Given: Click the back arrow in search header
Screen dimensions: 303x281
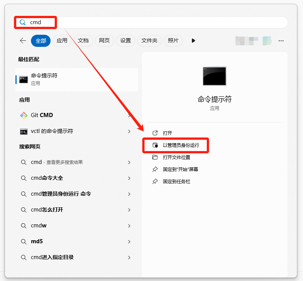Looking at the screenshot, I should [x=23, y=41].
